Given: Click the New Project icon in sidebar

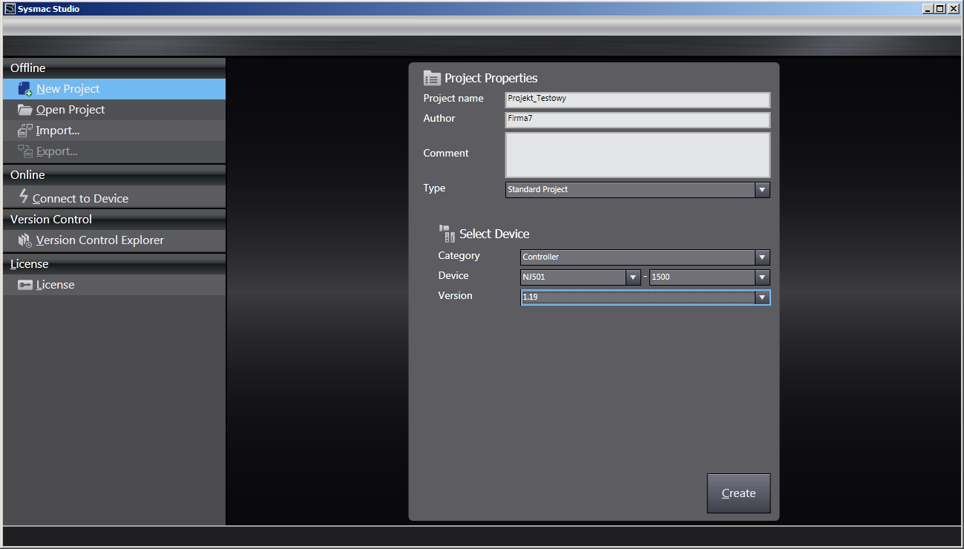Looking at the screenshot, I should [24, 89].
